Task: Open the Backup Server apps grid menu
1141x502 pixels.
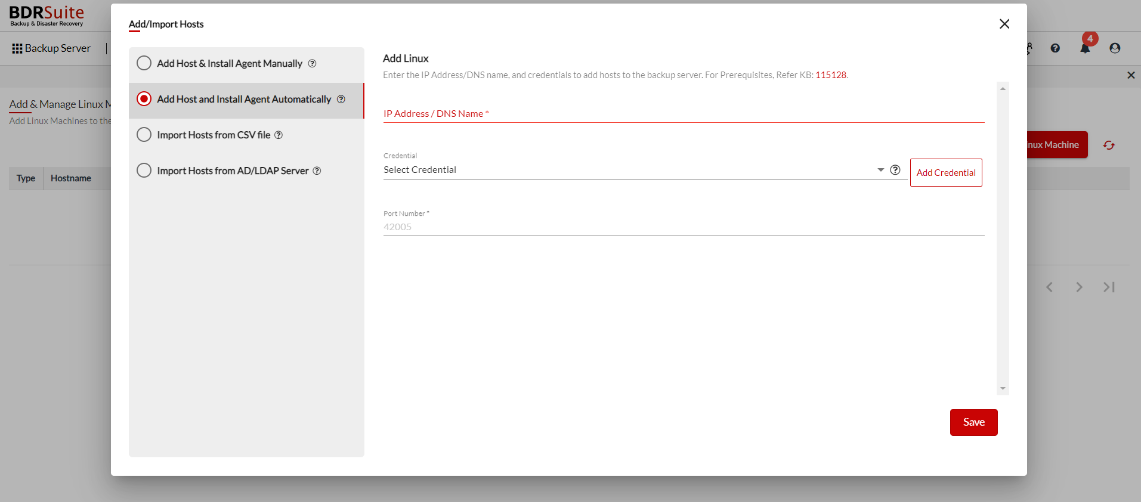Action: coord(17,48)
